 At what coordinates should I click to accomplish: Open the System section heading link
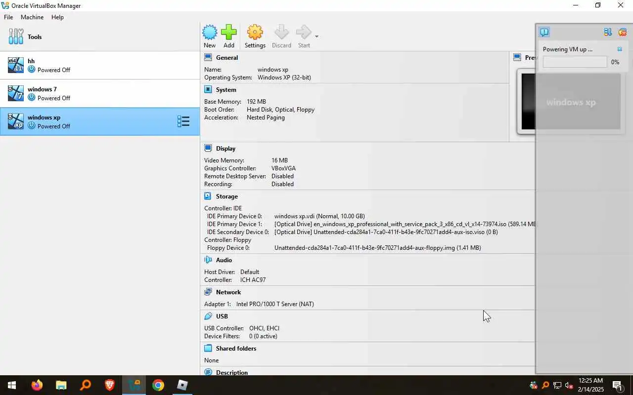(x=226, y=90)
